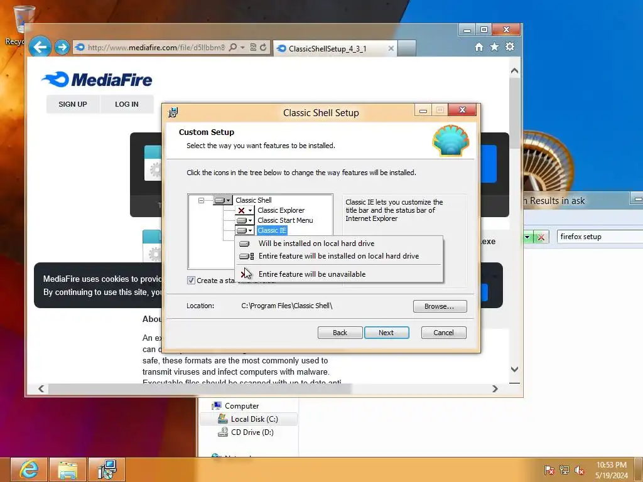
Task: Select Computer in Explorer navigation pane
Action: [242, 406]
